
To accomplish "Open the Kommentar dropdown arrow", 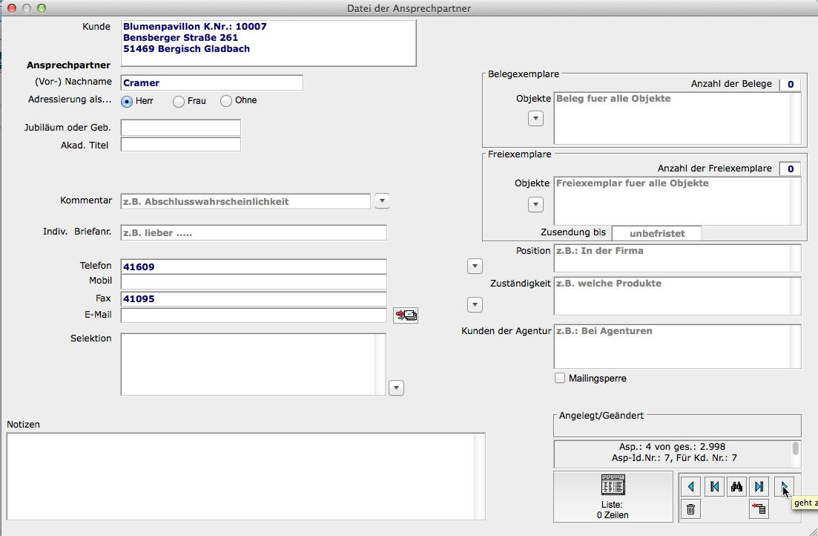I will pyautogui.click(x=381, y=200).
